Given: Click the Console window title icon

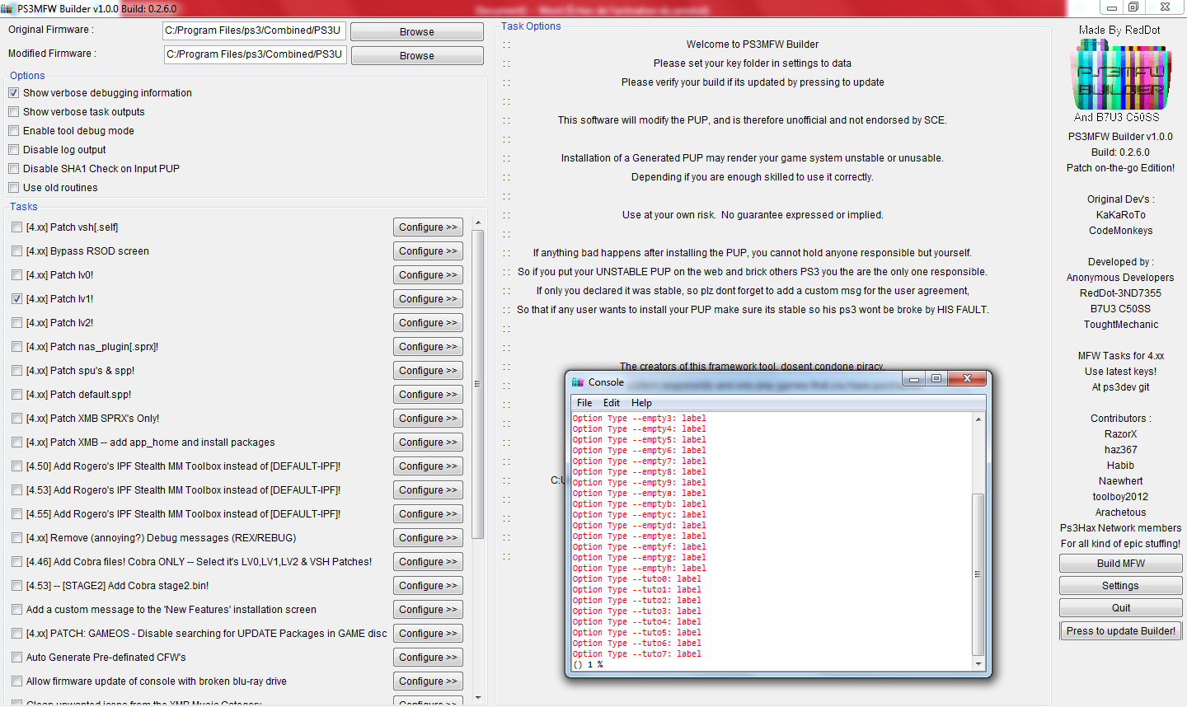Looking at the screenshot, I should pos(578,382).
